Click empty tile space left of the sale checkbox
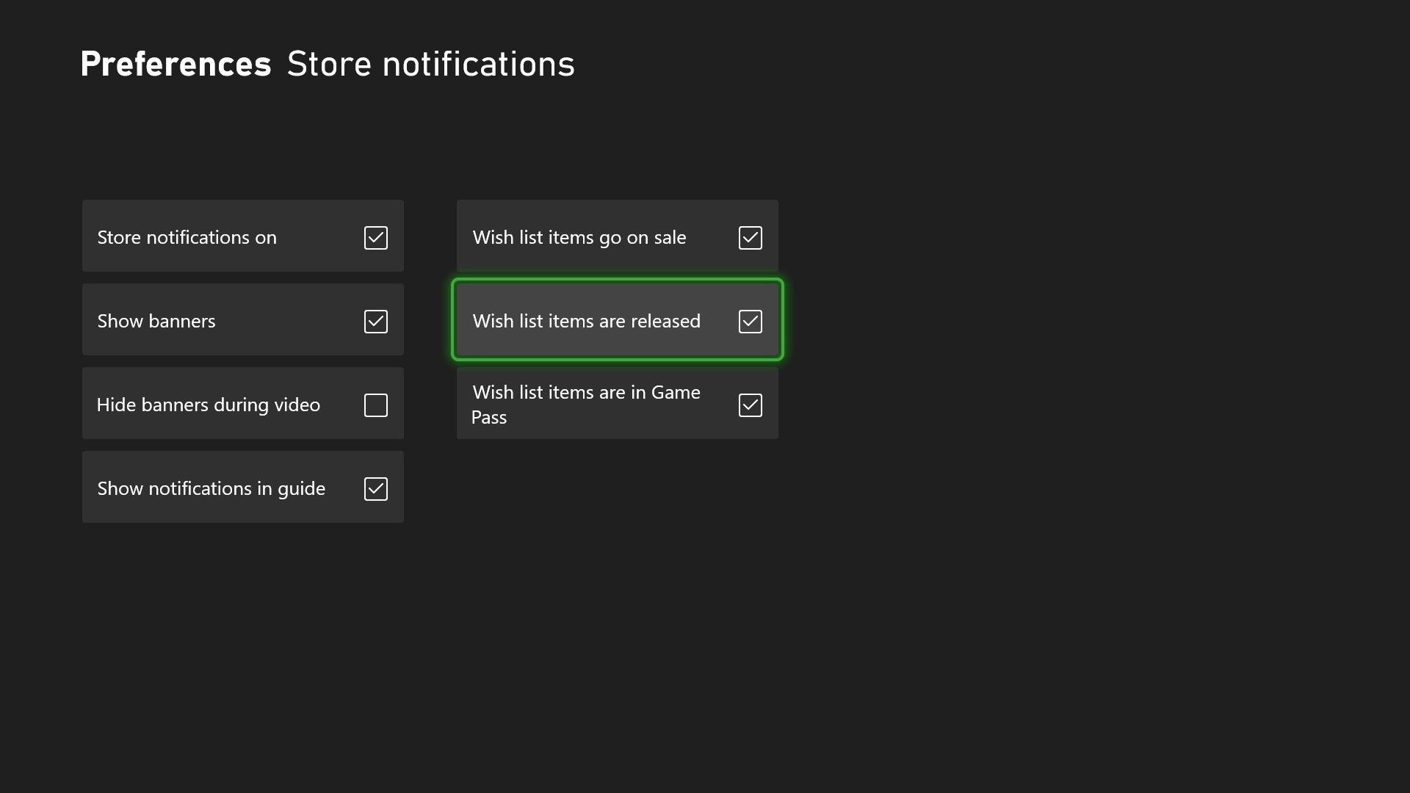 click(x=712, y=237)
